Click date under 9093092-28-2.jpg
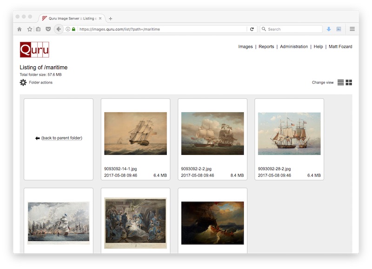 click(x=274, y=175)
